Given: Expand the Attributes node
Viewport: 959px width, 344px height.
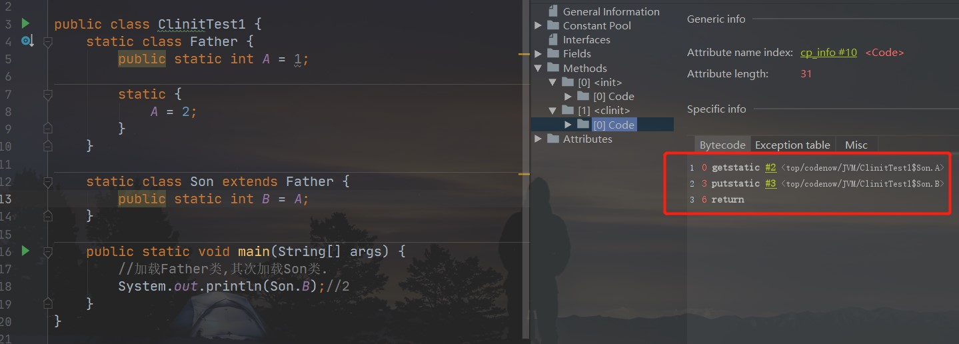Looking at the screenshot, I should coord(538,139).
